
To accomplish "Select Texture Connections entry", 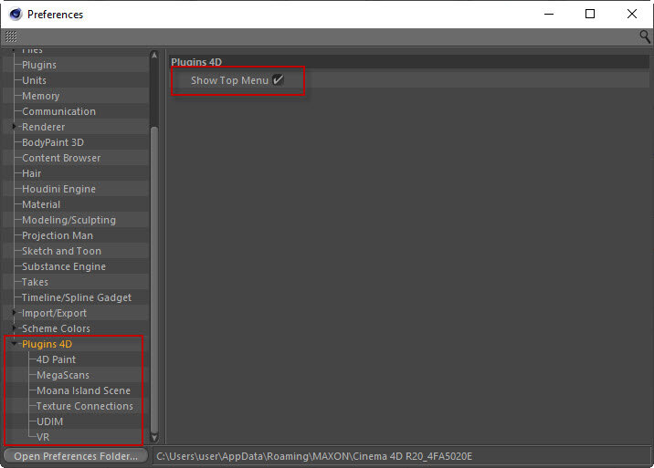I will [x=85, y=406].
